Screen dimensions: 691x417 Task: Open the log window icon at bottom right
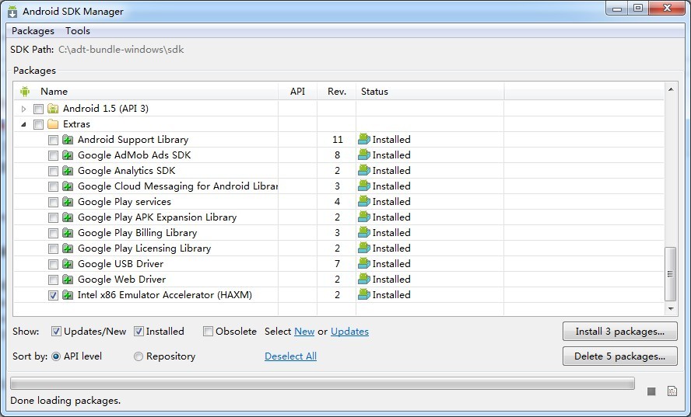pos(672,391)
